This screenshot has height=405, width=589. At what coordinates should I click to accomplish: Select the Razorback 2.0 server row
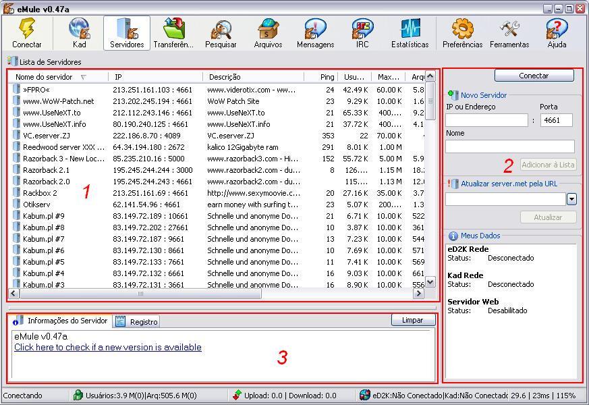217,182
